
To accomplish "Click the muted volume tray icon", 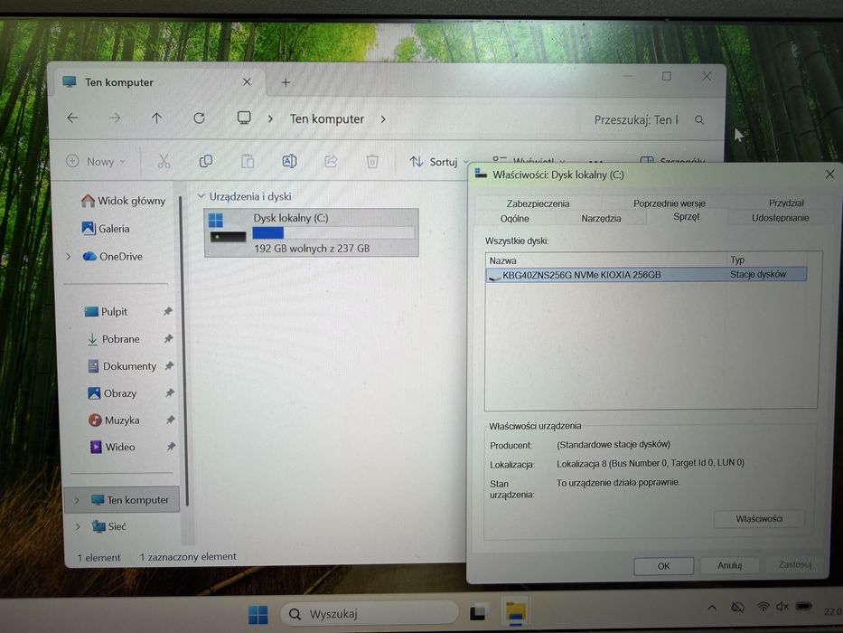I will (x=782, y=607).
